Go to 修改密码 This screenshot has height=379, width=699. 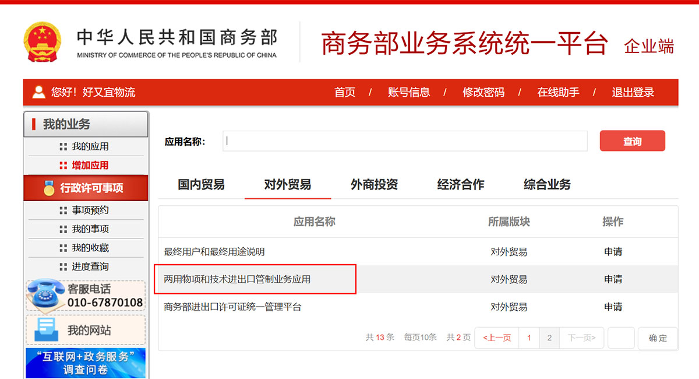(483, 92)
